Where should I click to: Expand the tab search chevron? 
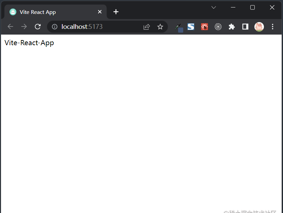point(214,7)
